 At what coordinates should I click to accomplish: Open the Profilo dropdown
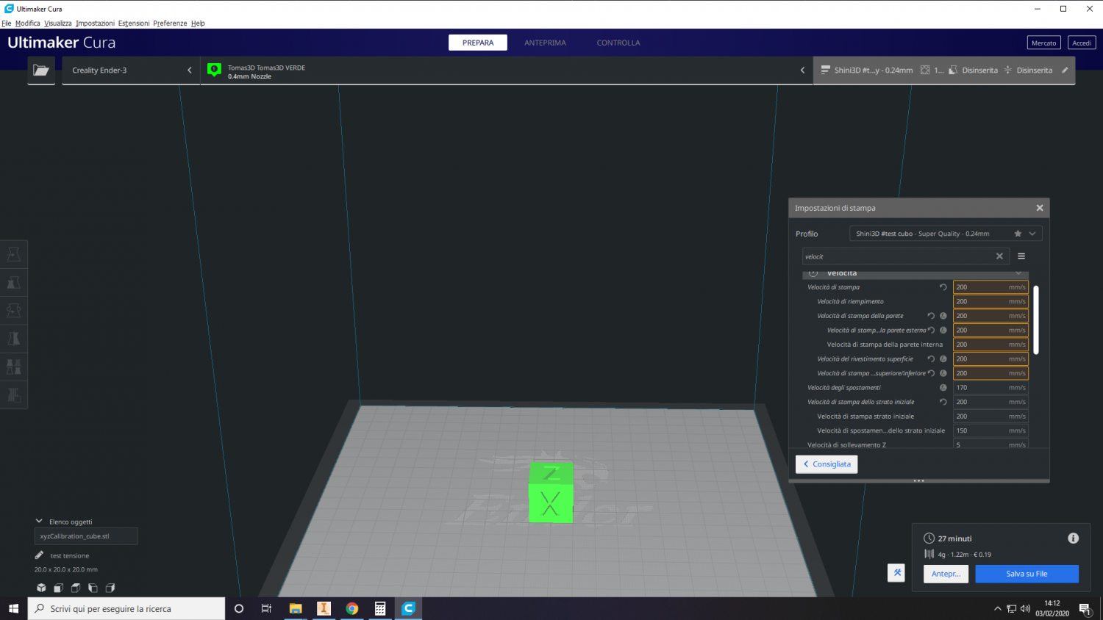(x=946, y=234)
